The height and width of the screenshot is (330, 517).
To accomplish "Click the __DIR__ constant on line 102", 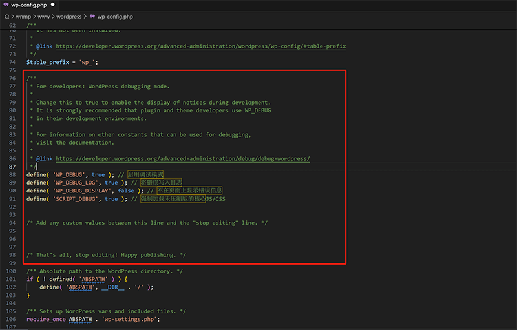I will (x=112, y=287).
